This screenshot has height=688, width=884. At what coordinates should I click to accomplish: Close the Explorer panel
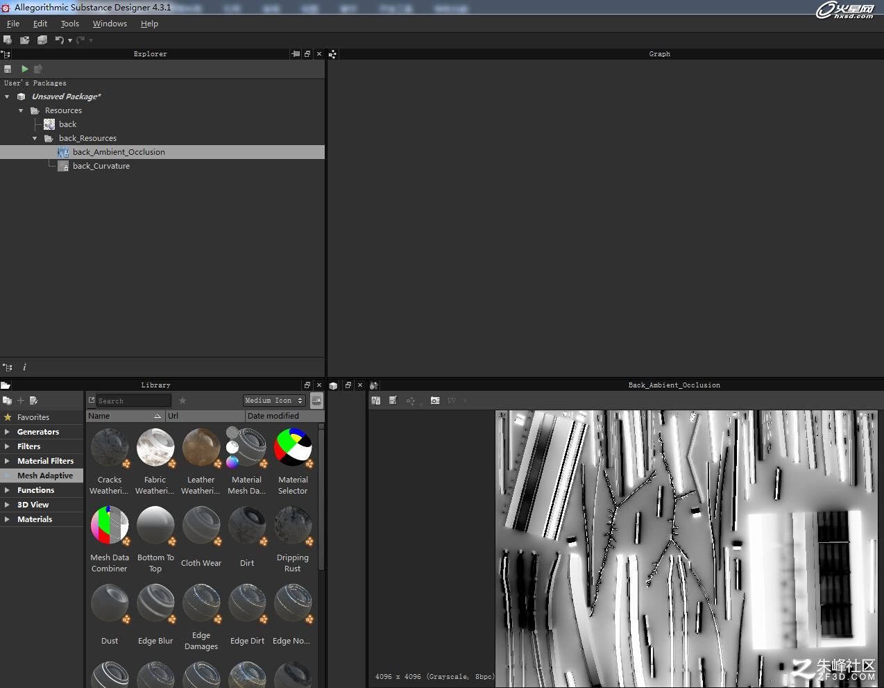click(319, 53)
